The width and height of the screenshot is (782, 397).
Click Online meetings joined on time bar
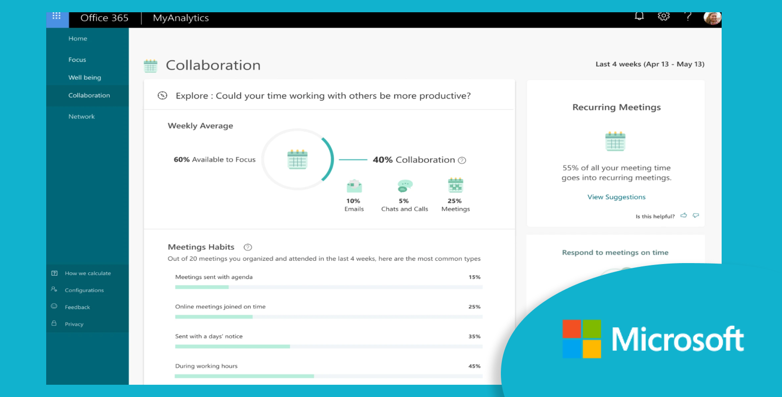(x=329, y=317)
